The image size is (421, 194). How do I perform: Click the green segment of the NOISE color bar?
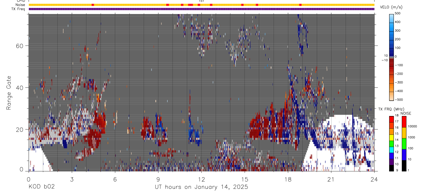click(404, 143)
